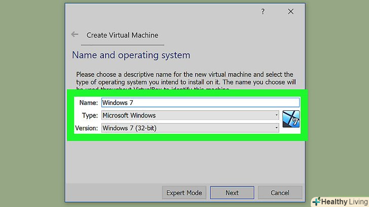Click the Healthy Living watermark text
Image resolution: width=369 pixels, height=207 pixels.
(345, 201)
